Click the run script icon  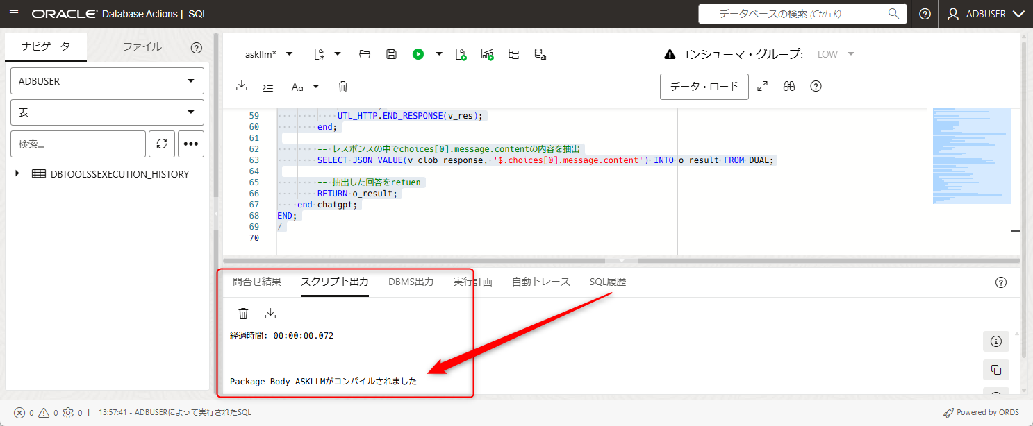(x=461, y=54)
